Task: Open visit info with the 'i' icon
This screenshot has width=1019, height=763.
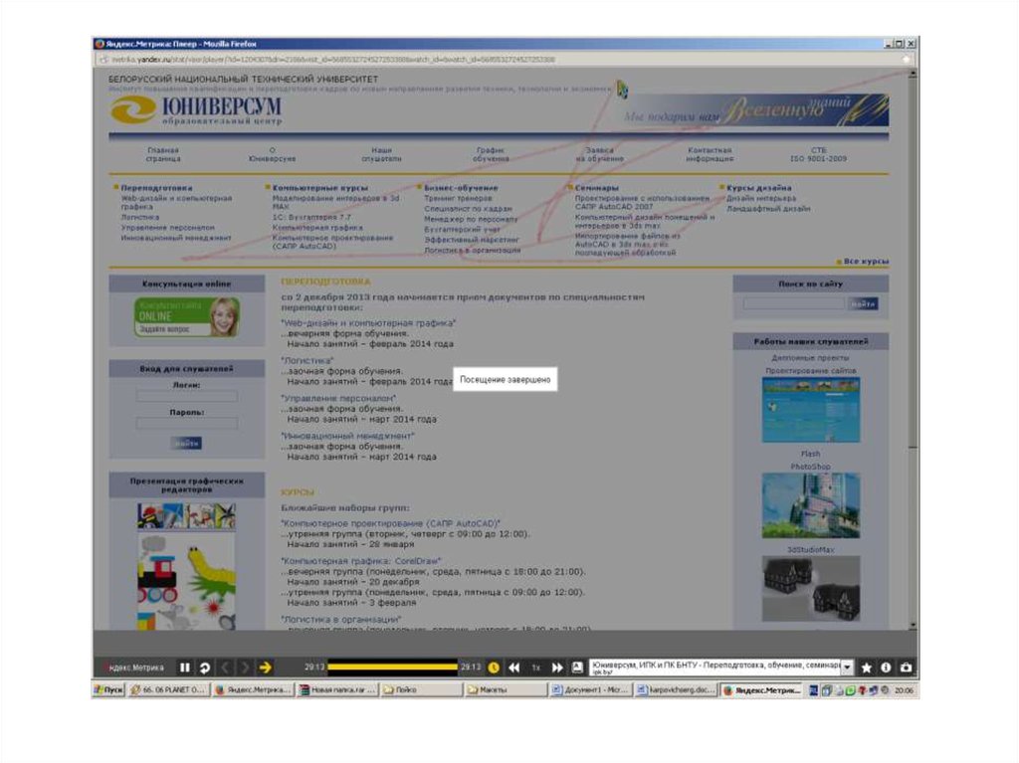Action: click(886, 668)
